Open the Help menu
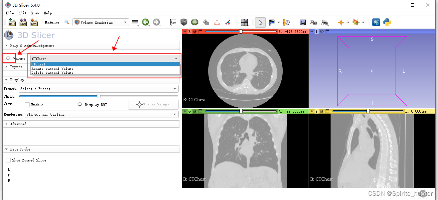Viewport: 438px width, 200px height. (48, 13)
